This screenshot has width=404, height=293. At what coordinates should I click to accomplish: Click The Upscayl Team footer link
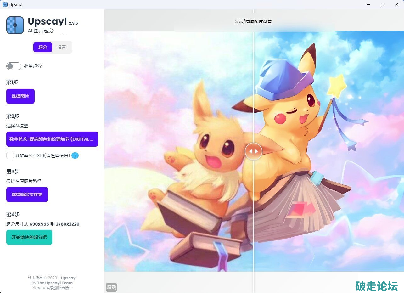click(55, 283)
